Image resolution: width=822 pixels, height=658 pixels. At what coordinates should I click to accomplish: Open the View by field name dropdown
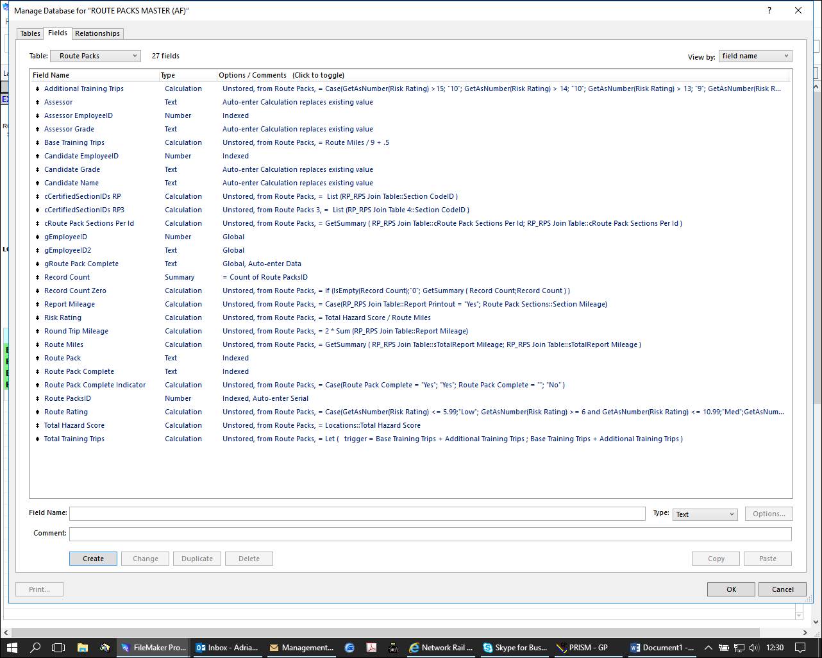pyautogui.click(x=755, y=56)
